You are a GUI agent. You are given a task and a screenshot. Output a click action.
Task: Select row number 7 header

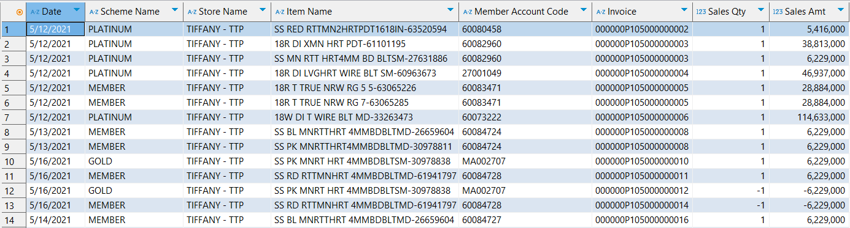point(13,117)
